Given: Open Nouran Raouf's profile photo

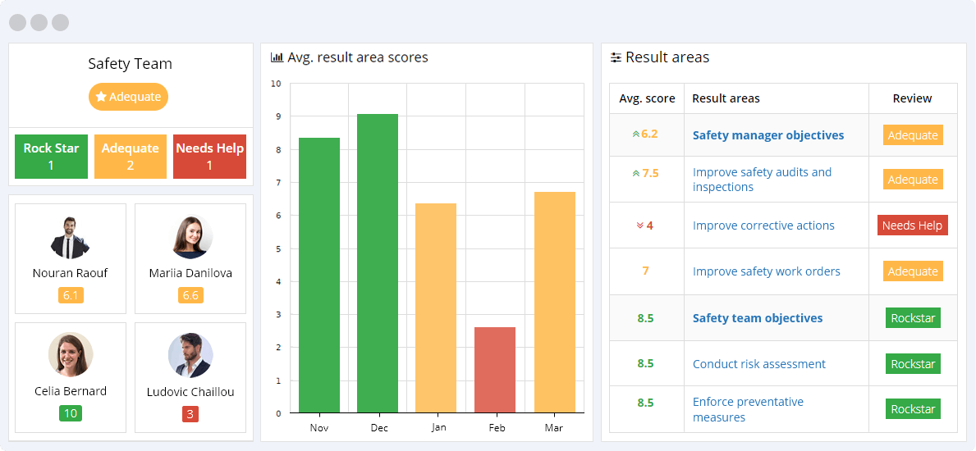Looking at the screenshot, I should pyautogui.click(x=70, y=238).
